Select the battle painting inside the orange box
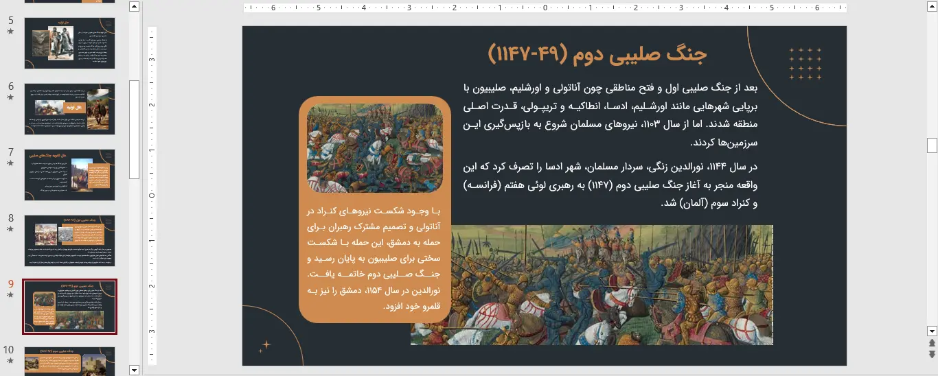Viewport: 938px width, 376px height. click(375, 148)
